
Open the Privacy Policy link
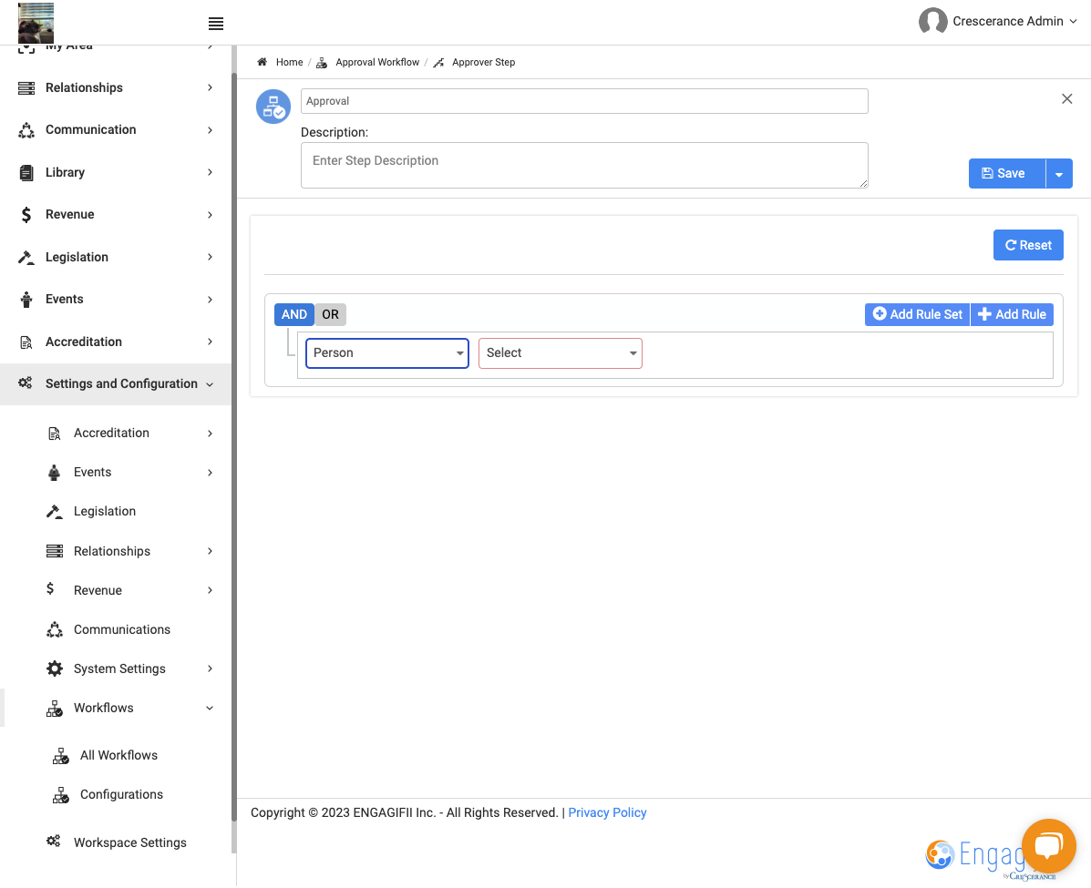point(607,813)
